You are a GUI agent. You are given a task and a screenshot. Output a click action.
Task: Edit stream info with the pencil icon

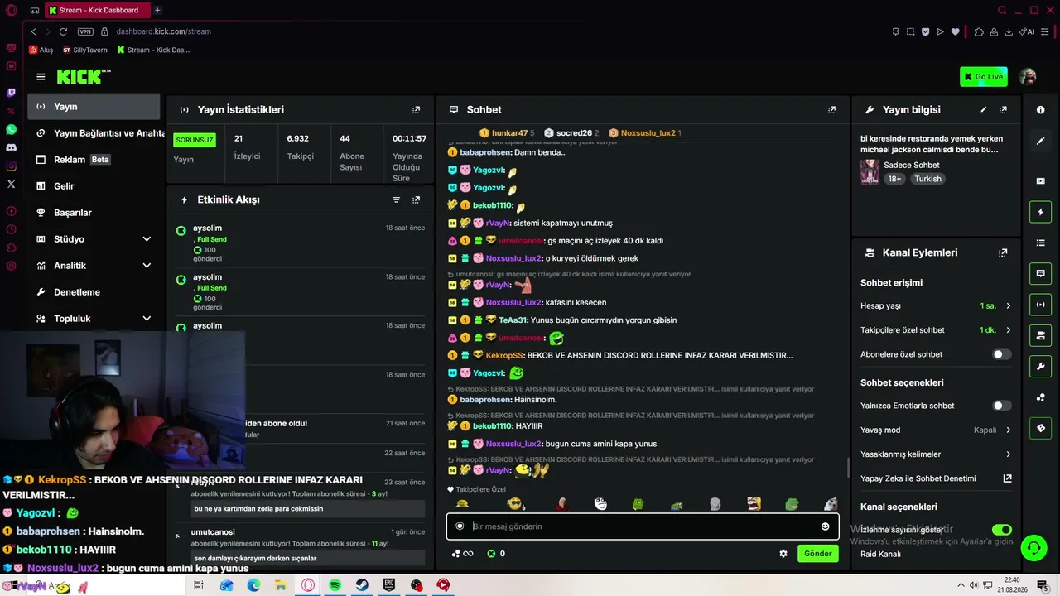(x=983, y=109)
